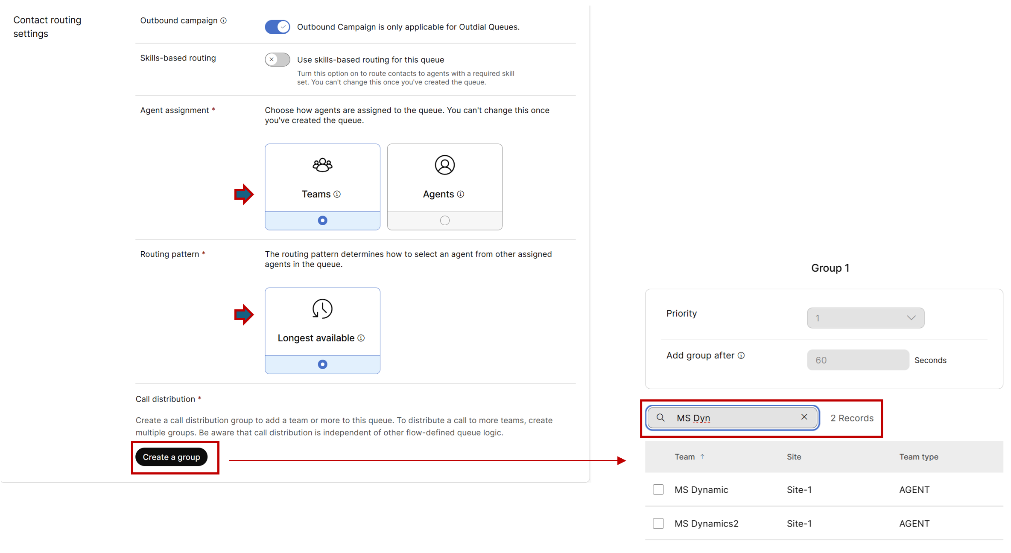Click info icon next to Teams label

click(337, 194)
